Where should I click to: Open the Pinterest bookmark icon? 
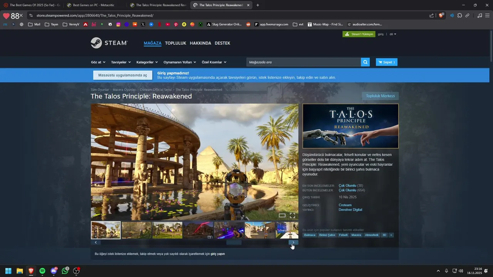coord(176,24)
